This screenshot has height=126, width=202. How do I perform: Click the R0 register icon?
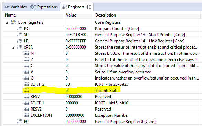tap(20, 121)
